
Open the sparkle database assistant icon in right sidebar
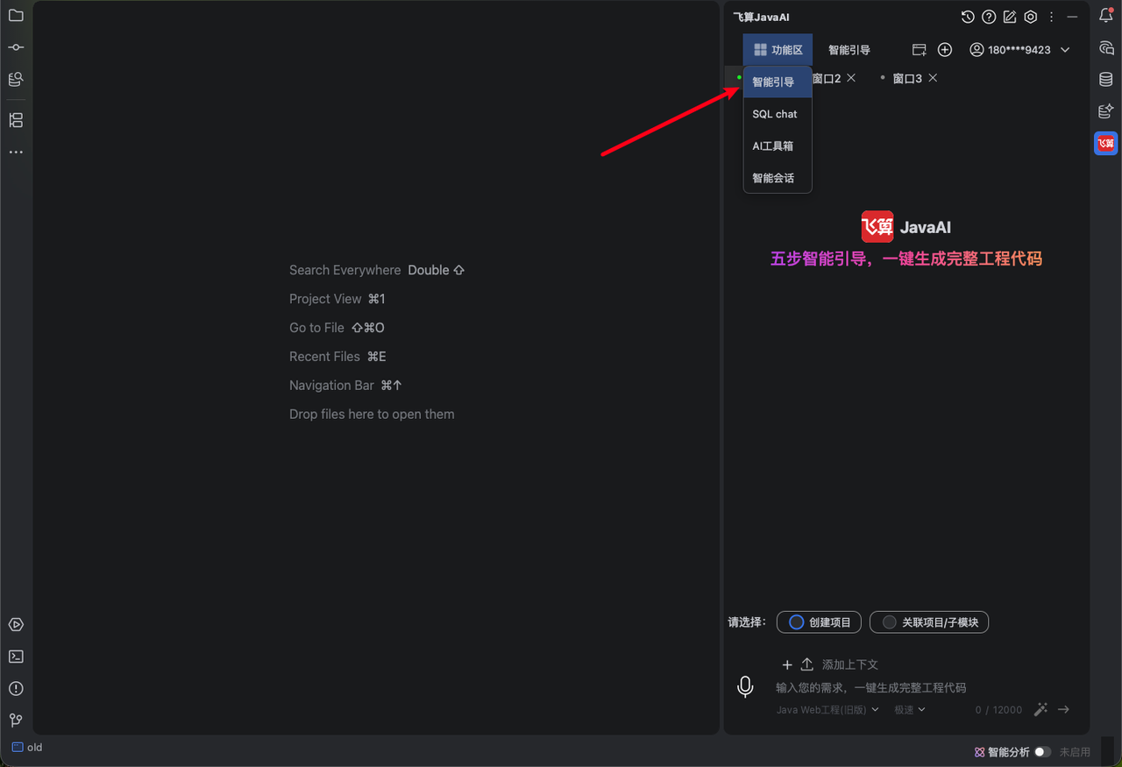[x=1106, y=111]
